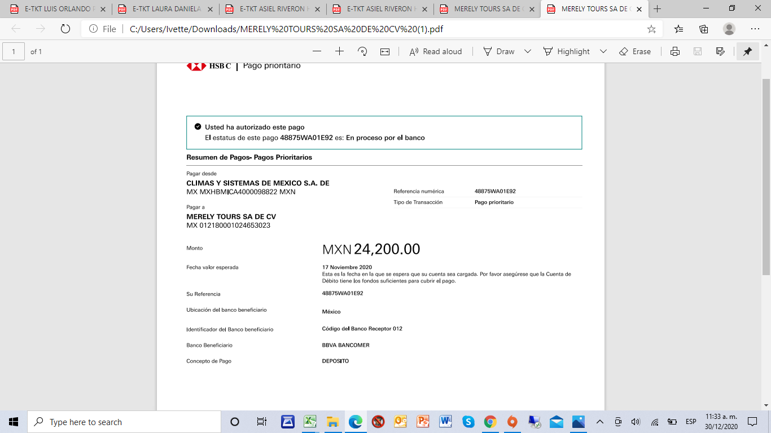This screenshot has width=771, height=433.
Task: Click the Save PDF icon
Action: tap(698, 51)
